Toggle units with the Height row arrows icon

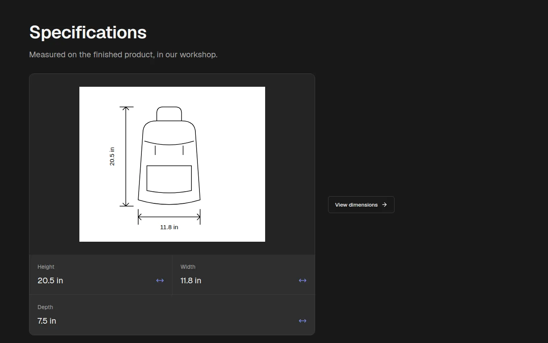coord(160,280)
